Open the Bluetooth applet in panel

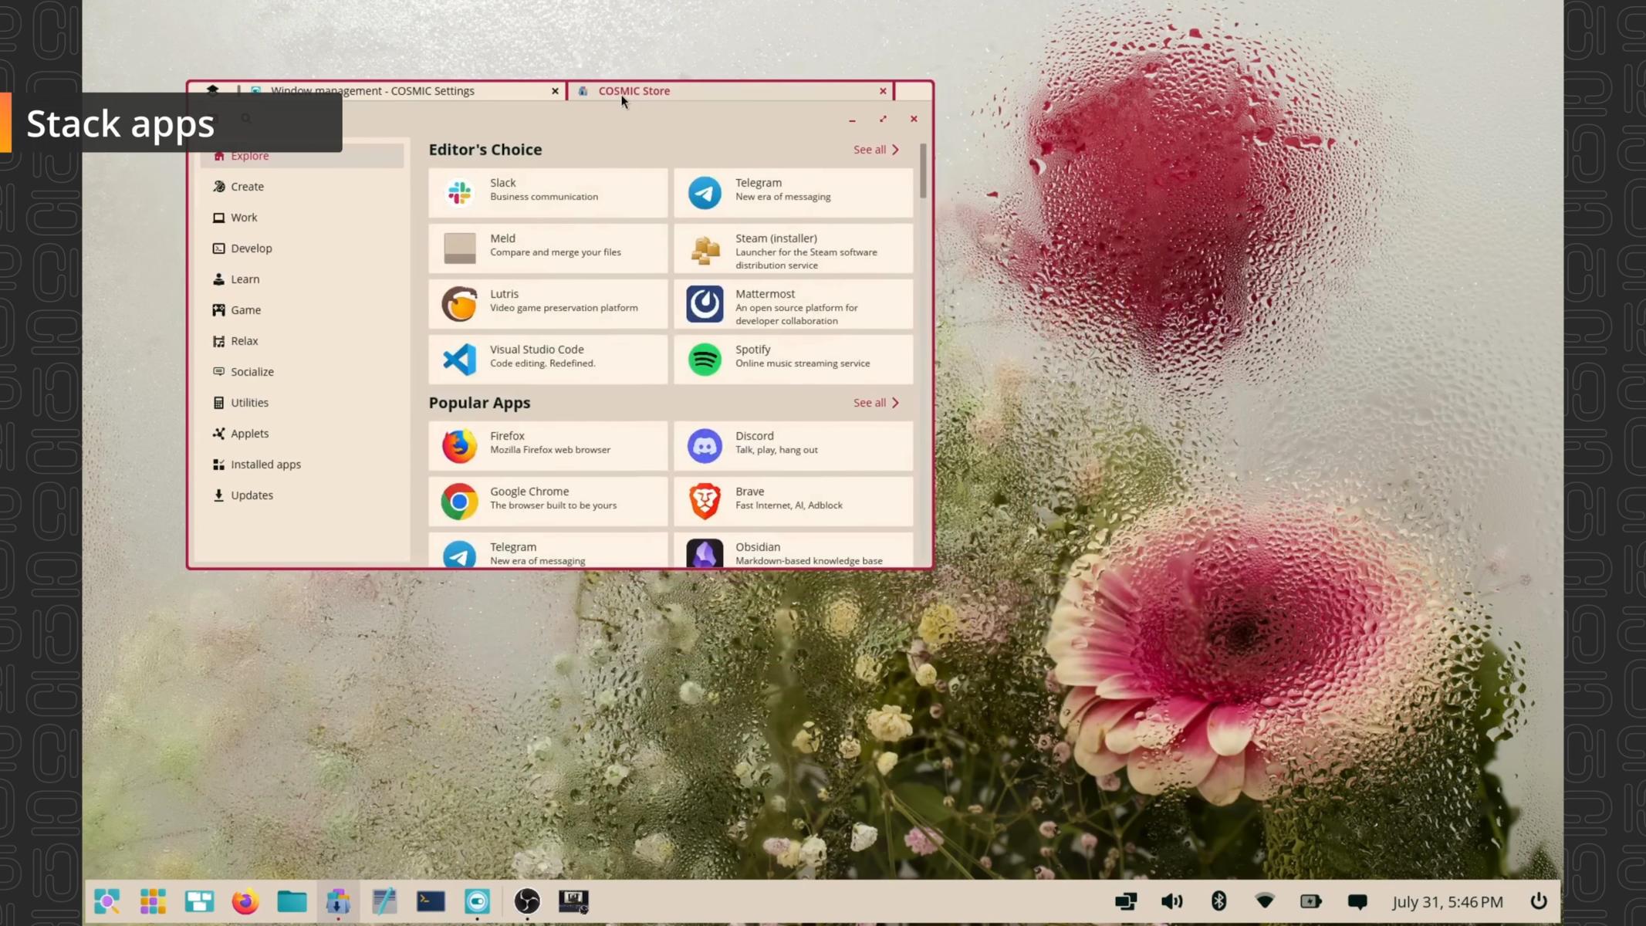[x=1218, y=901]
